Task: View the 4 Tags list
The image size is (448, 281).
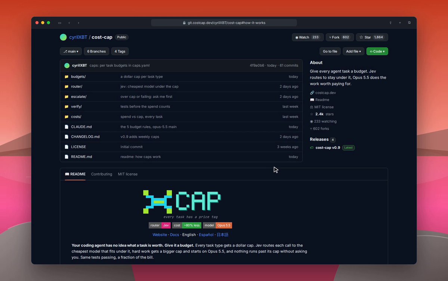Action: (120, 51)
